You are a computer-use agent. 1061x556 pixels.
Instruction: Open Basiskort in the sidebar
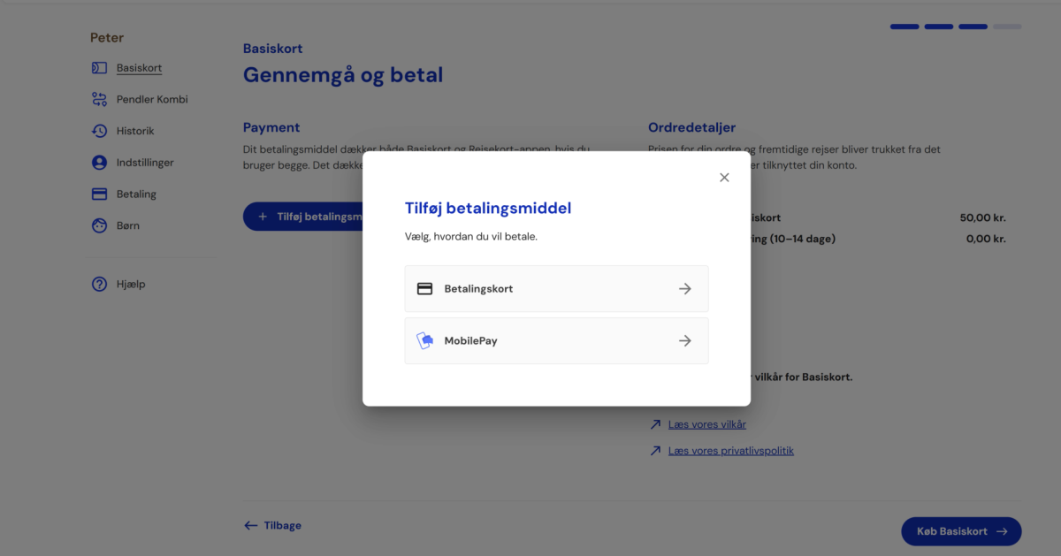(139, 68)
